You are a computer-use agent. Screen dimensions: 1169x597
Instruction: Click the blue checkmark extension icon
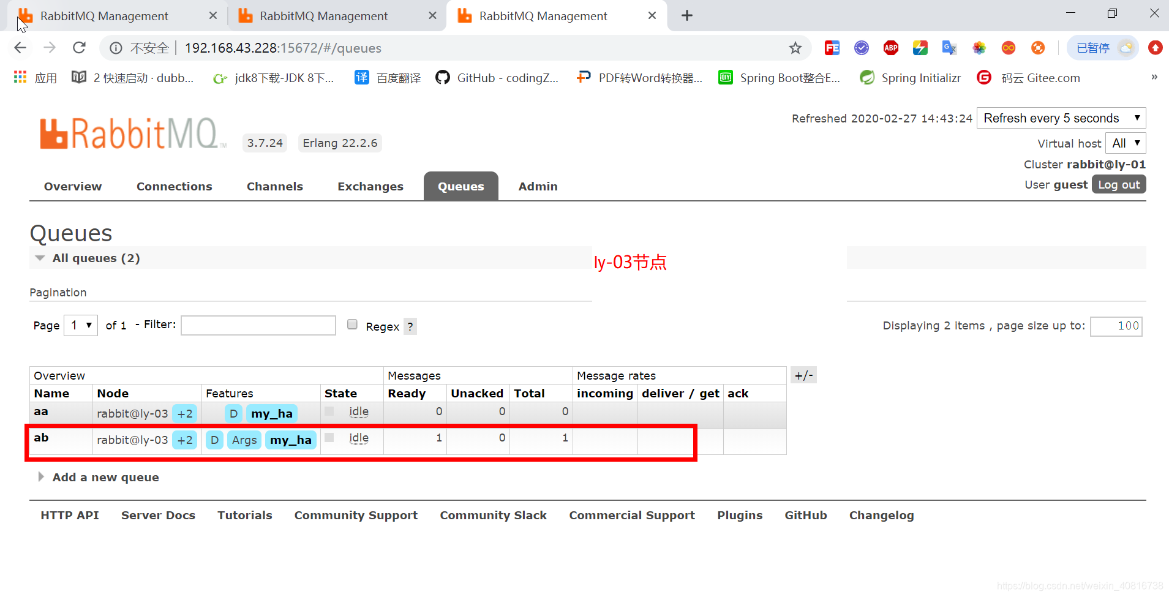click(861, 48)
